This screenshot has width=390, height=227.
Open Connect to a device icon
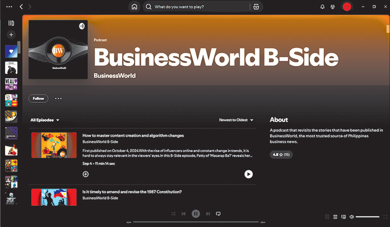click(x=344, y=217)
